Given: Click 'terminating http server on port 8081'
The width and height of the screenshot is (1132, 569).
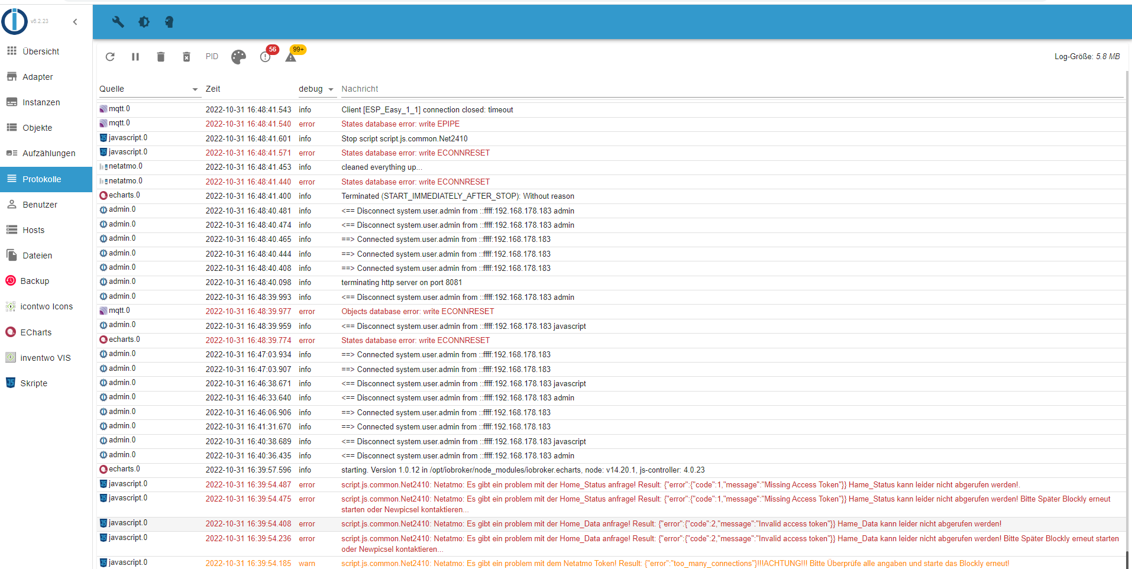Looking at the screenshot, I should pyautogui.click(x=402, y=283).
